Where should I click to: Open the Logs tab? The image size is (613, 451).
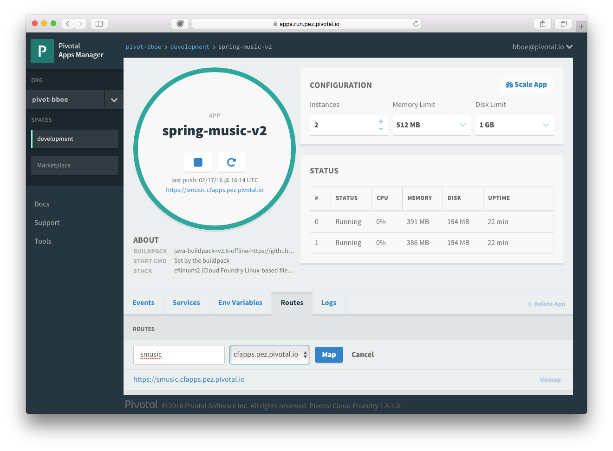point(329,303)
